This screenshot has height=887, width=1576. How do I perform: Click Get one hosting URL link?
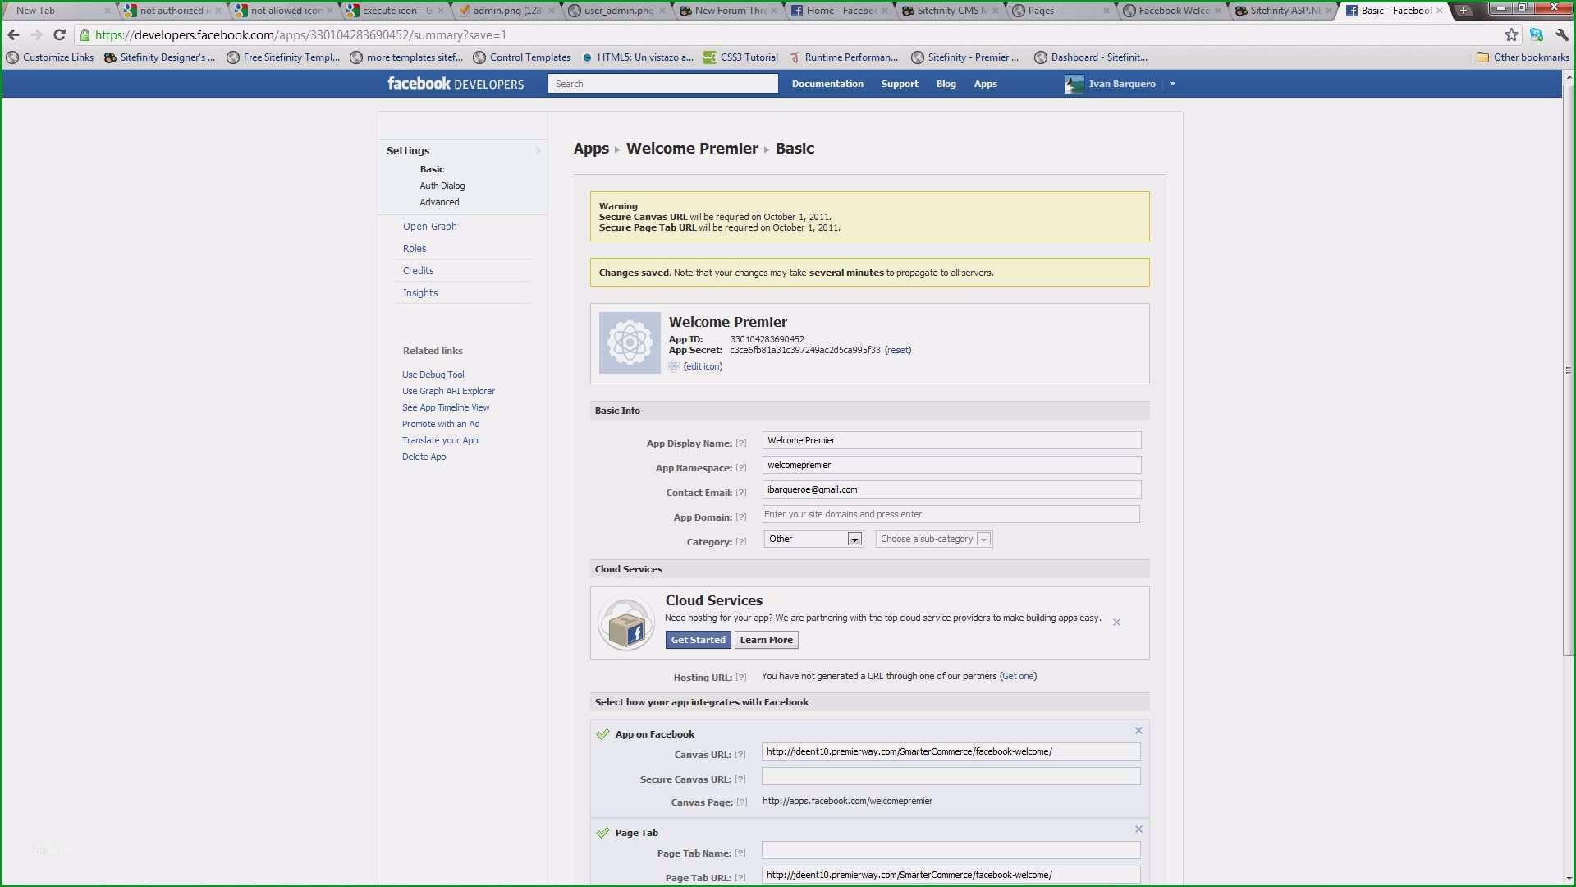pos(1018,676)
